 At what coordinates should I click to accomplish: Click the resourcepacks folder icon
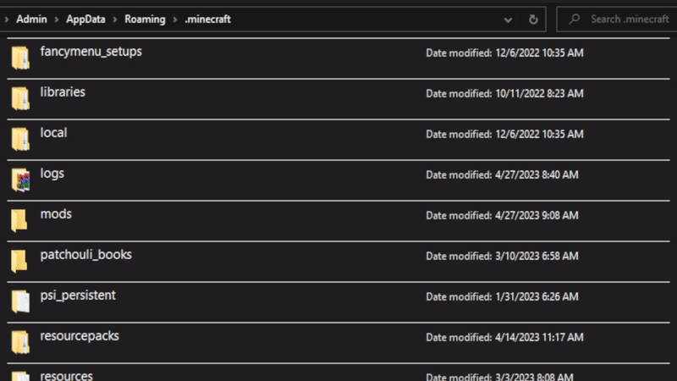(x=20, y=341)
